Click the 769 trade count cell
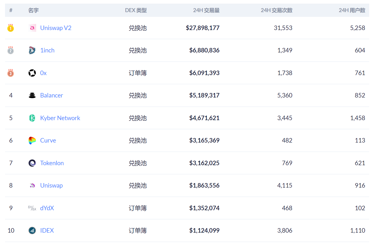 287,163
